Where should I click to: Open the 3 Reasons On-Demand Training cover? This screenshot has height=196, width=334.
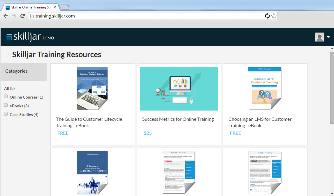92,173
